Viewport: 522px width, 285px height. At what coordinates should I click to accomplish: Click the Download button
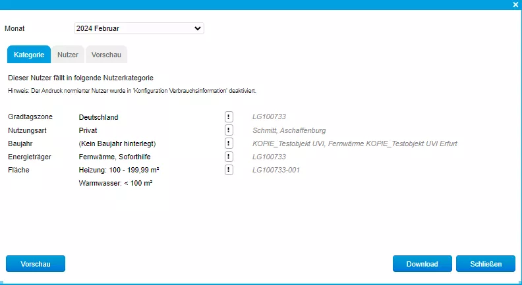point(422,264)
